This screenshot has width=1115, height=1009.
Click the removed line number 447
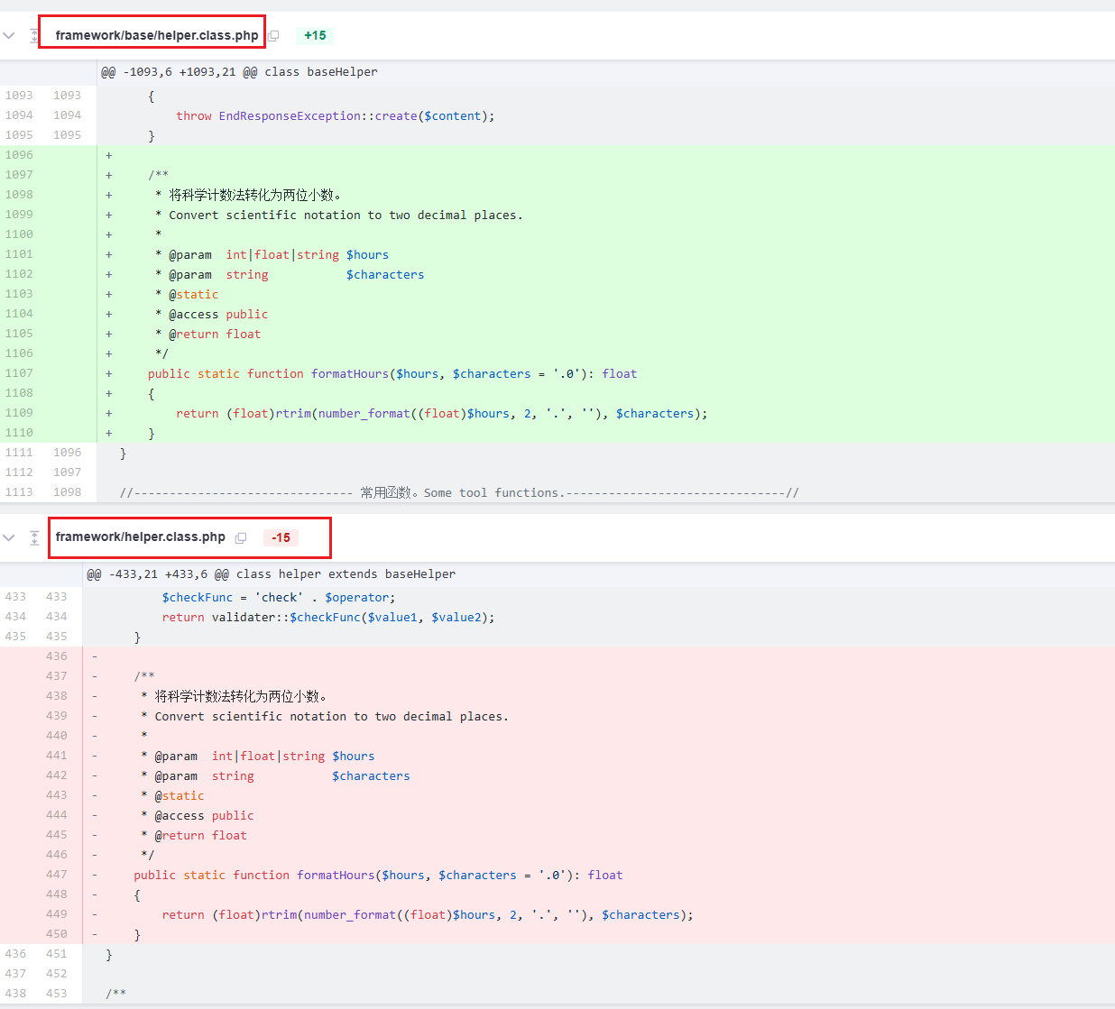57,875
